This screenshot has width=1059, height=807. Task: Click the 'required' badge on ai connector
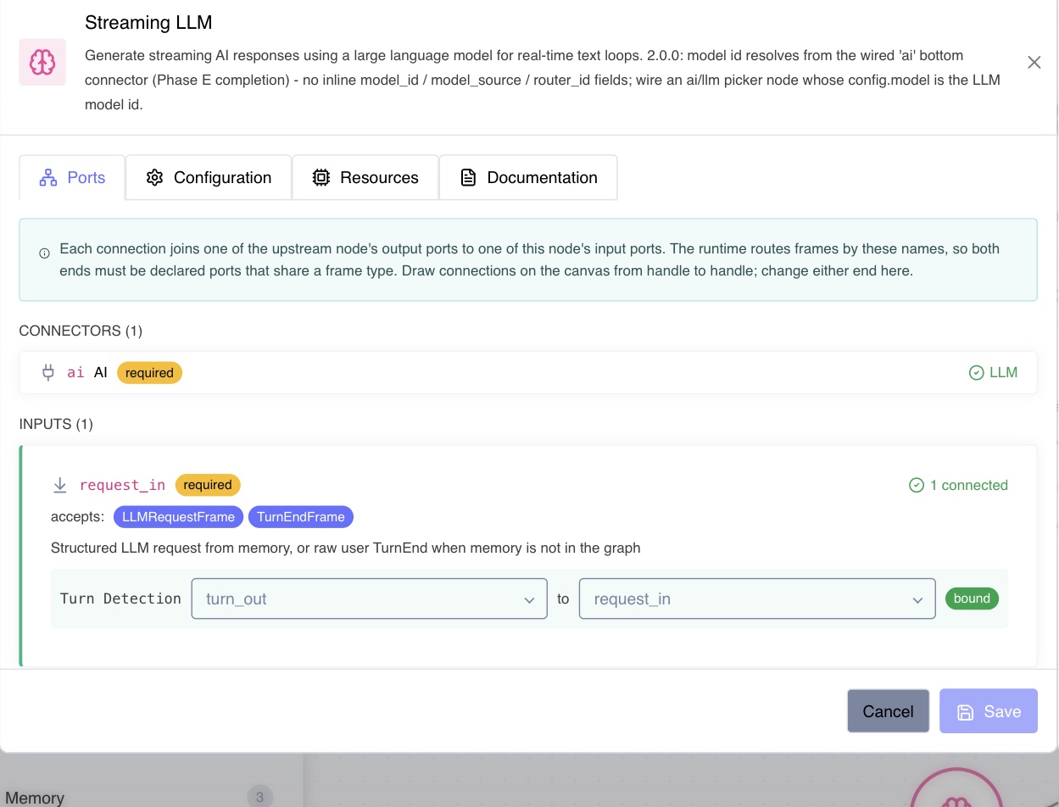point(149,373)
